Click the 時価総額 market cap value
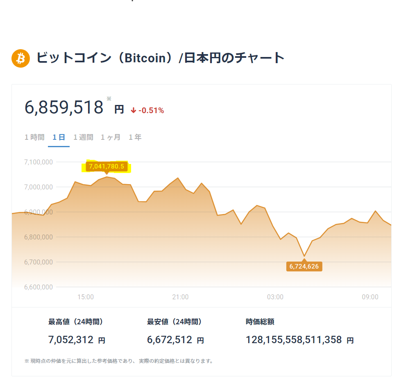 tap(299, 340)
